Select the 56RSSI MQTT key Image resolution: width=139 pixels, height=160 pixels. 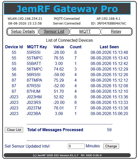[33, 75]
